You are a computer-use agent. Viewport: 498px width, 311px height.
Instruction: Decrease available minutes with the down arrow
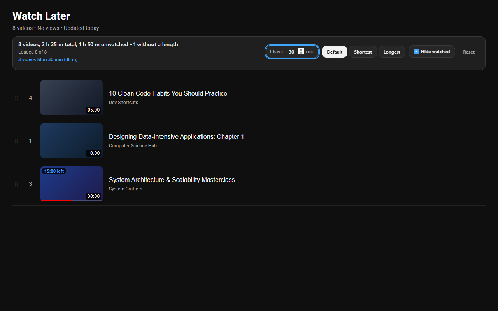pos(301,53)
